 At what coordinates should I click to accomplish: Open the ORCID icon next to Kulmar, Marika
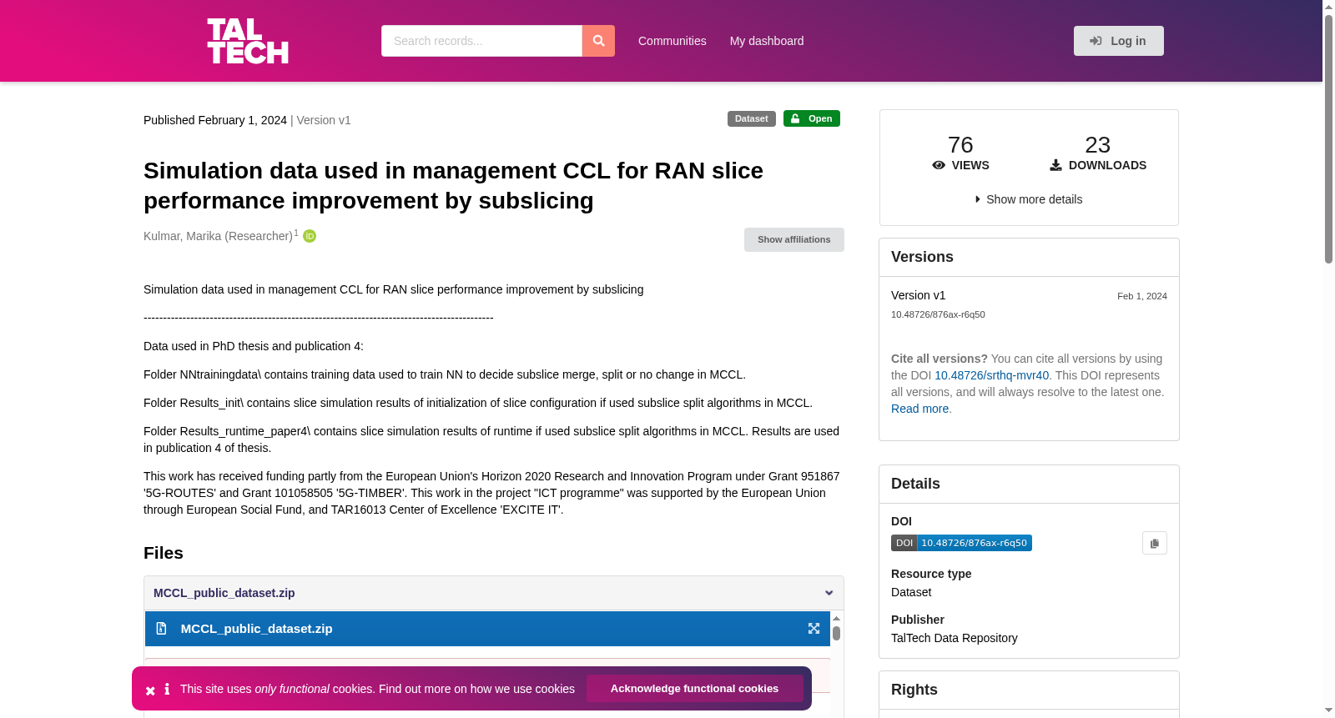tap(310, 236)
